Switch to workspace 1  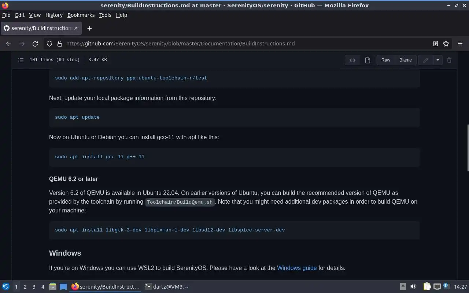tap(16, 287)
